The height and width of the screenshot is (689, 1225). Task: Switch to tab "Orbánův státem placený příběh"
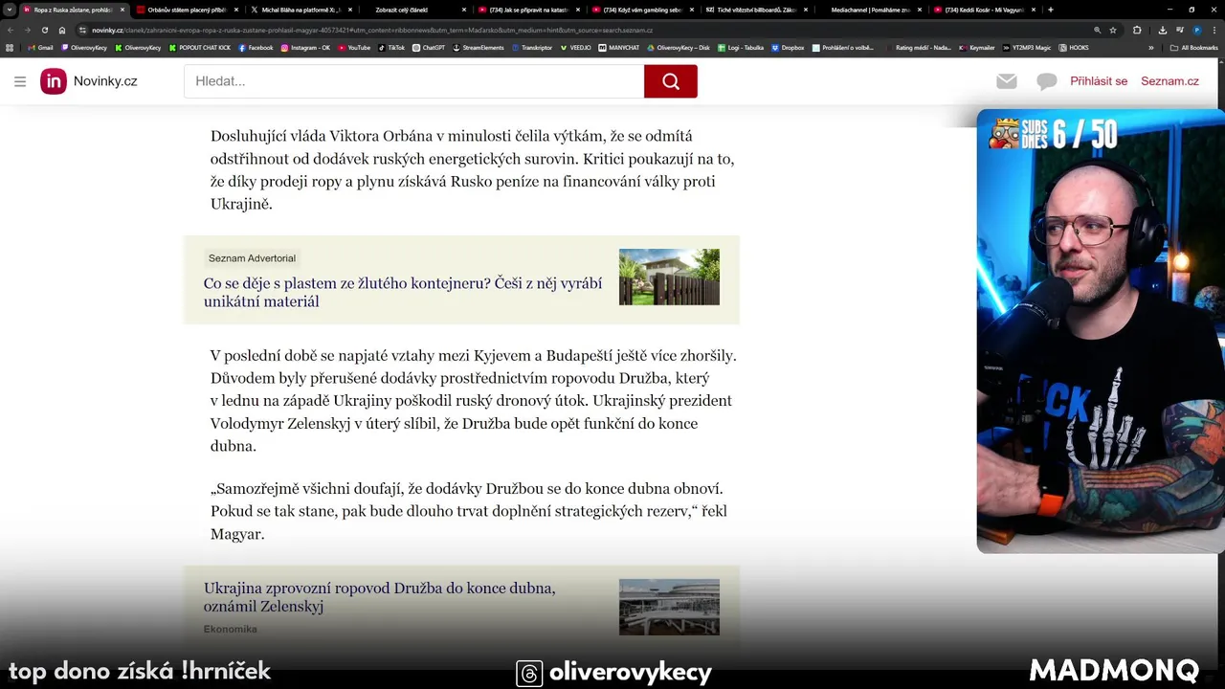186,10
